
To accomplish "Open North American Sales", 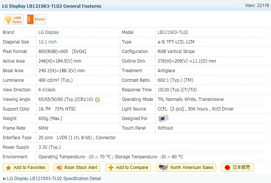I will (x=186, y=168).
